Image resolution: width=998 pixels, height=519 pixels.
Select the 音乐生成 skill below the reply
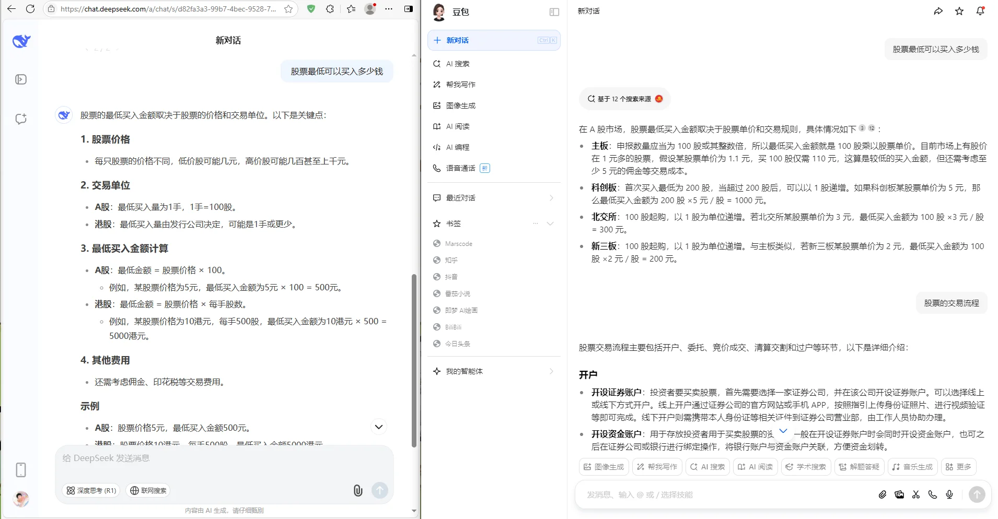912,467
